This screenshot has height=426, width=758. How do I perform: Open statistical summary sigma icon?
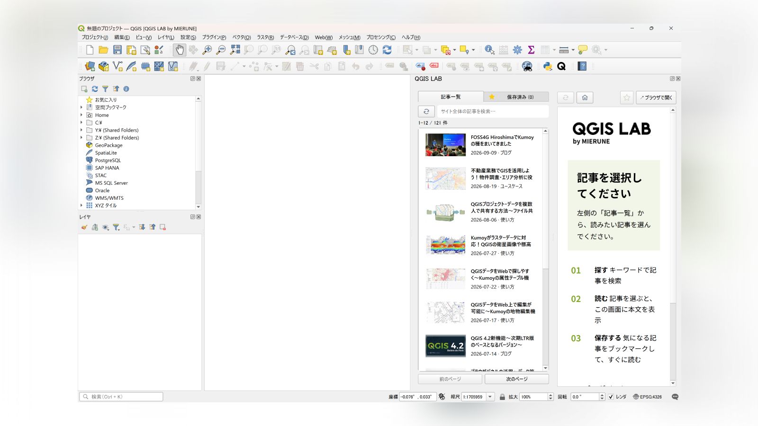click(531, 50)
